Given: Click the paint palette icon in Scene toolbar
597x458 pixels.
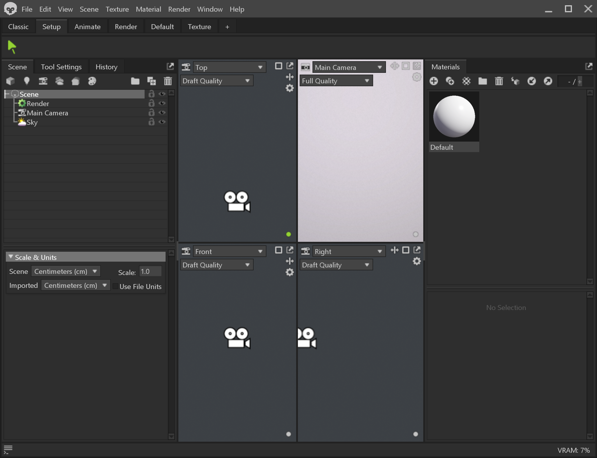Looking at the screenshot, I should [92, 81].
